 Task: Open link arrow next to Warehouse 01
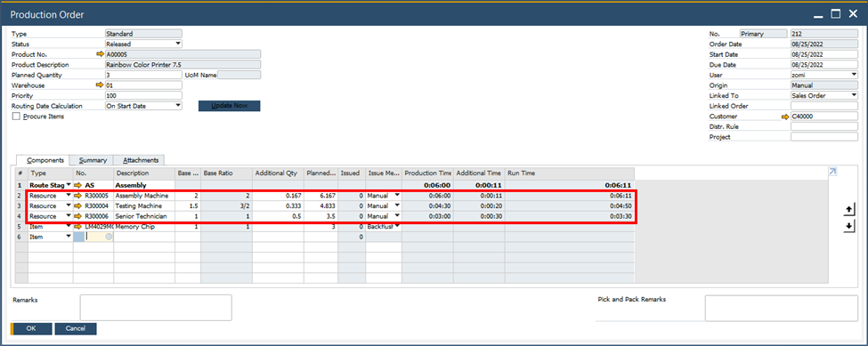[x=100, y=85]
